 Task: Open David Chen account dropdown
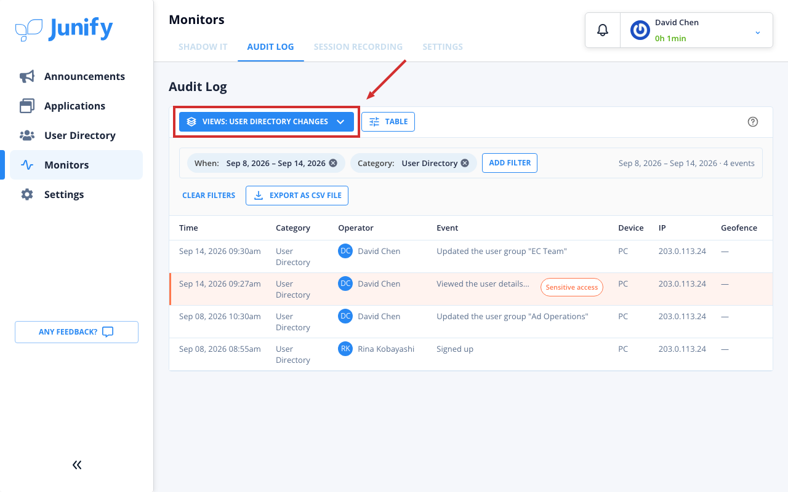coord(696,30)
